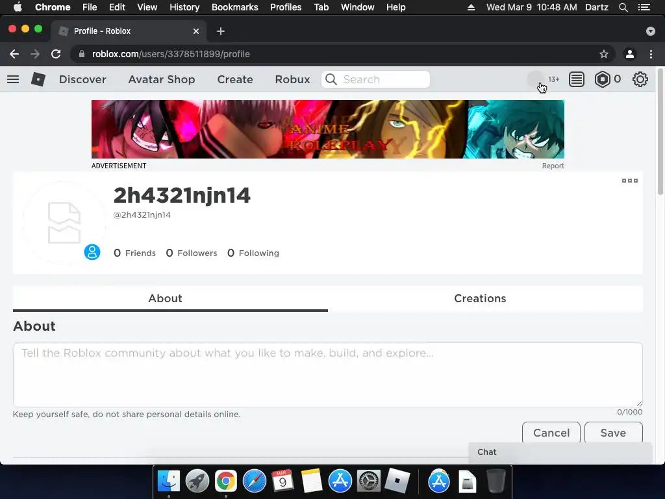This screenshot has height=499, width=665.
Task: Click the About description text area
Action: 328,375
